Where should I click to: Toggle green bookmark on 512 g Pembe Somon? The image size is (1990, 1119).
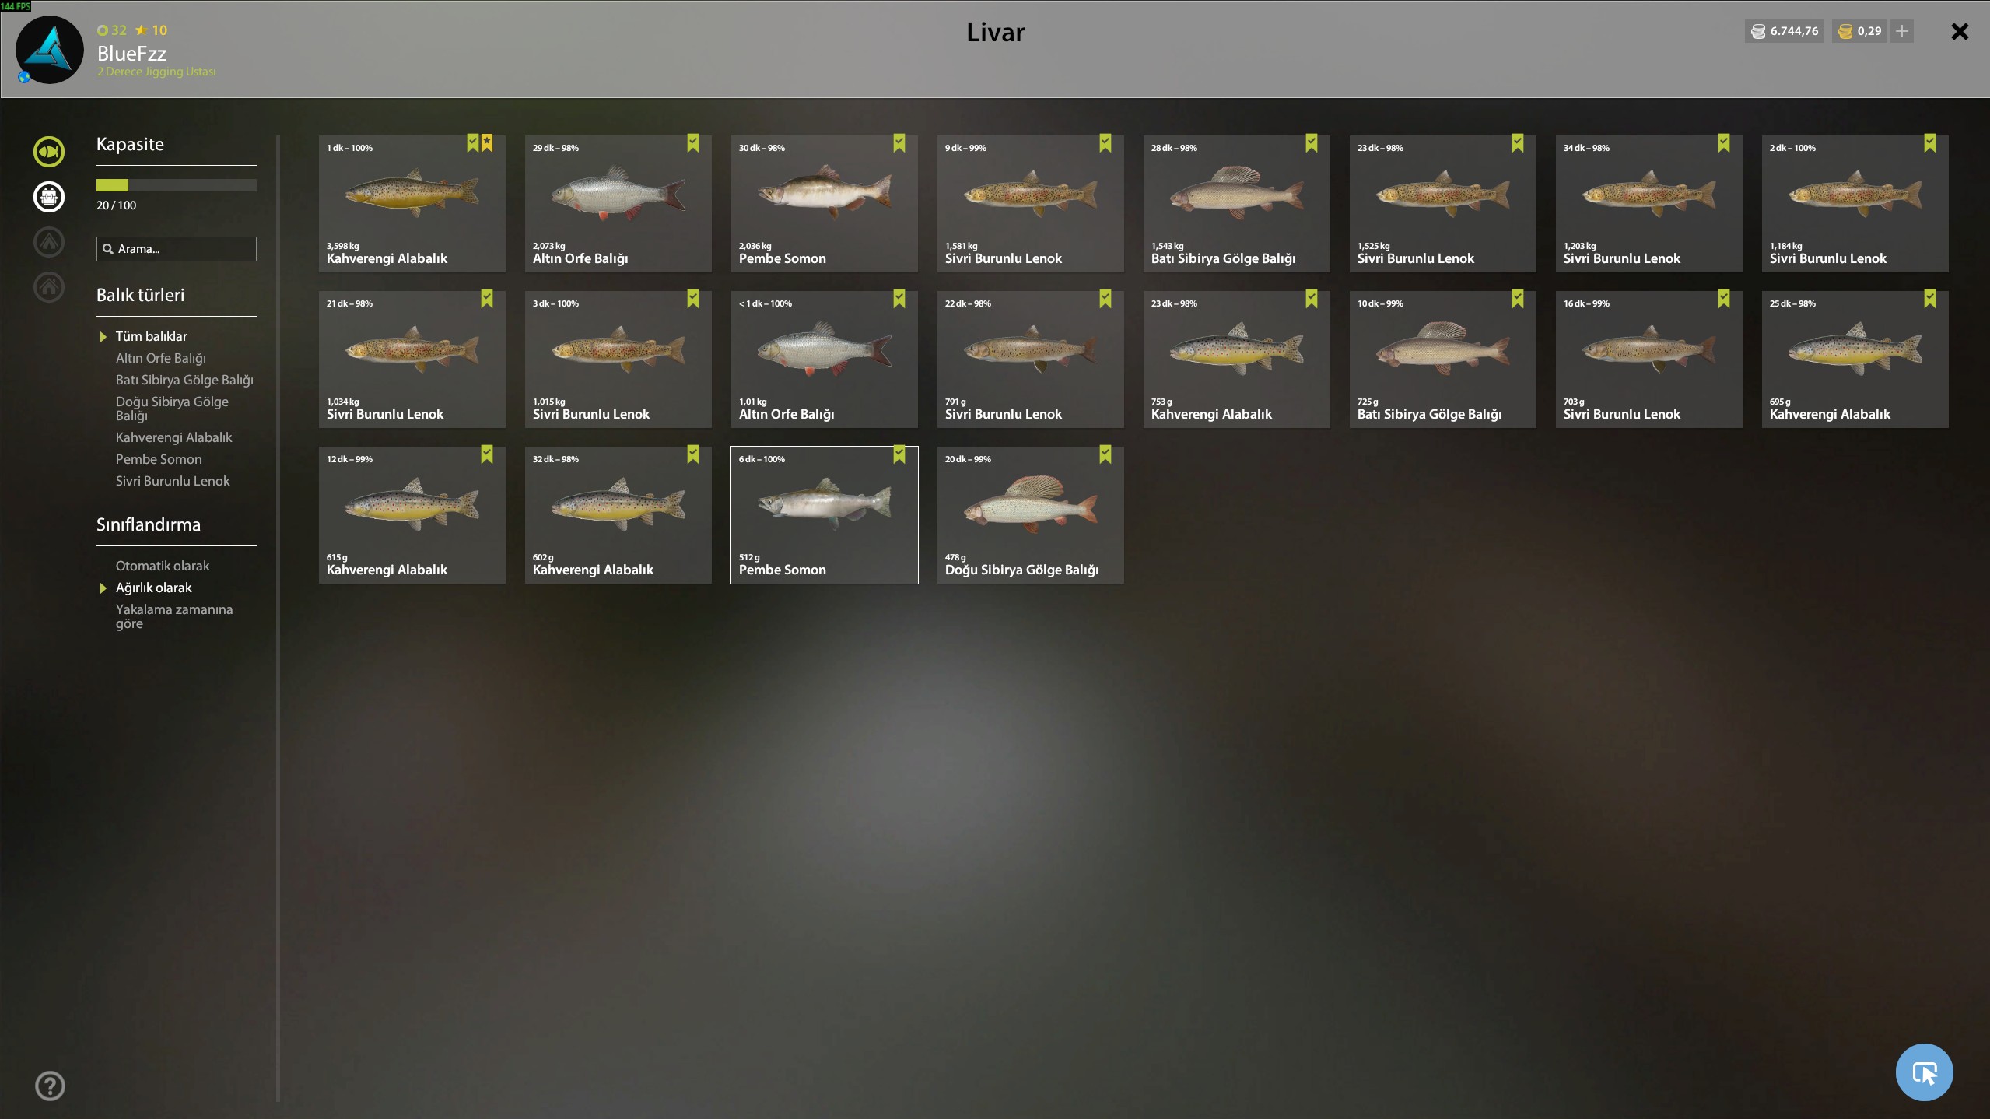(899, 454)
